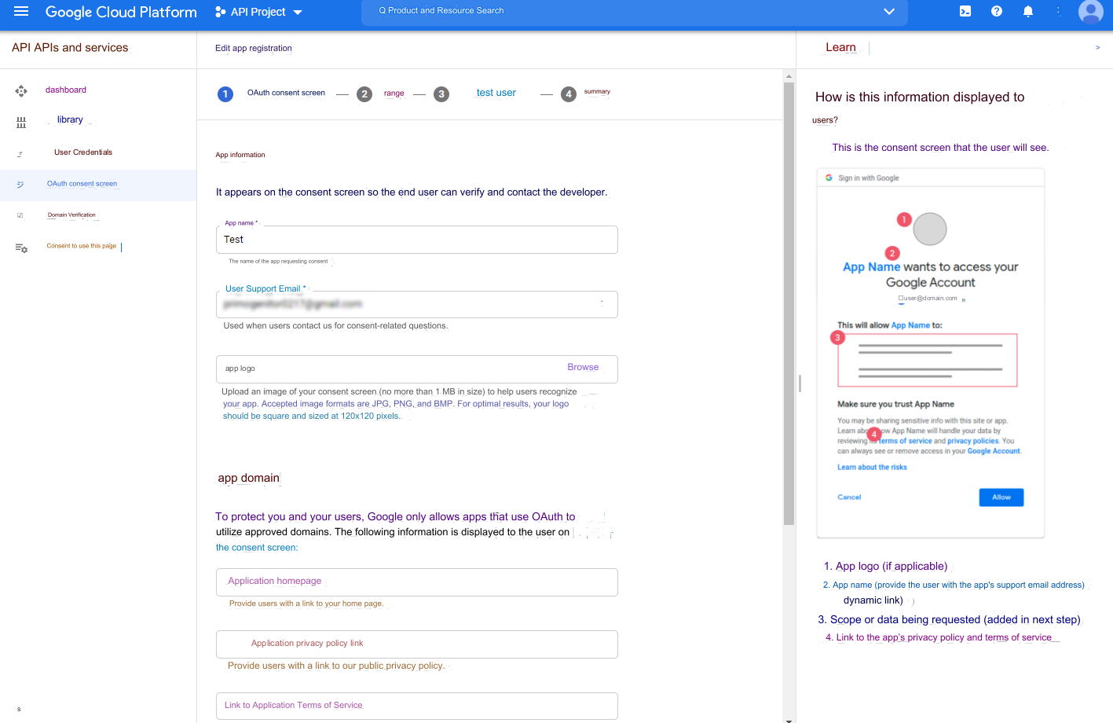Image resolution: width=1113 pixels, height=723 pixels.
Task: Open the dashboard menu item
Action: [x=66, y=90]
